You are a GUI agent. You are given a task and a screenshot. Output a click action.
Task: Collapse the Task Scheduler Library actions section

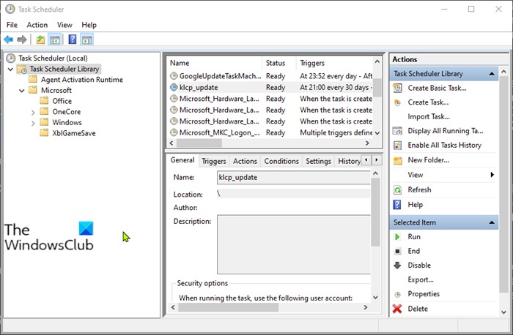click(x=492, y=74)
